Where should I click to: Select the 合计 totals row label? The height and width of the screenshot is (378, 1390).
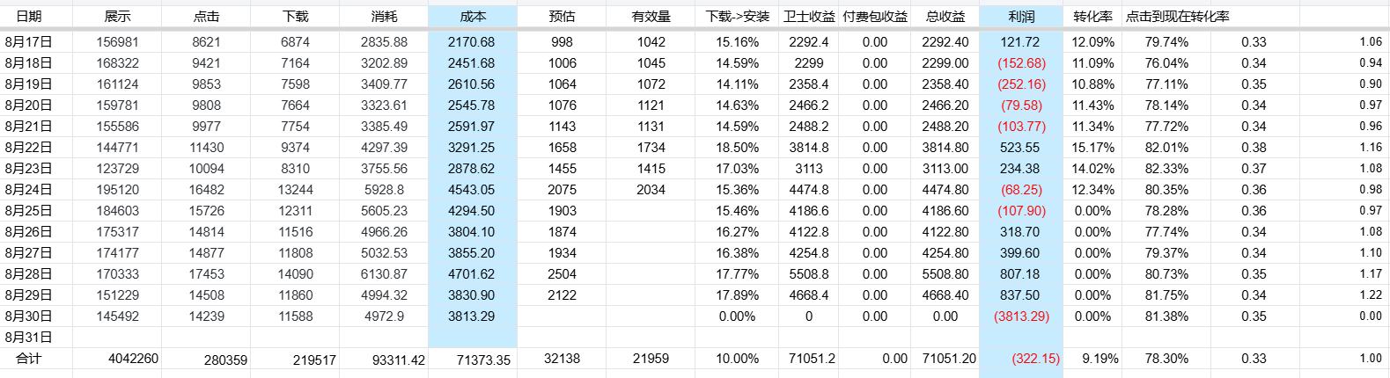(29, 358)
